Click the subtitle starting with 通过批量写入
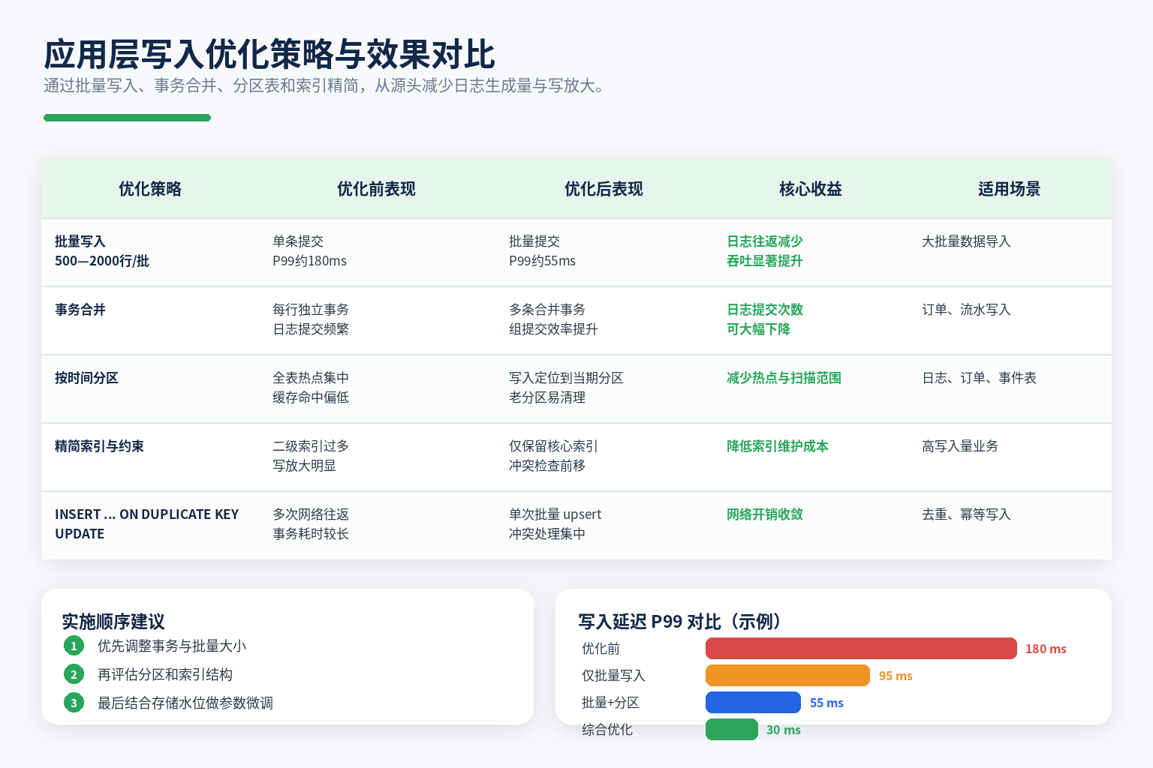Image resolution: width=1153 pixels, height=768 pixels. click(324, 85)
